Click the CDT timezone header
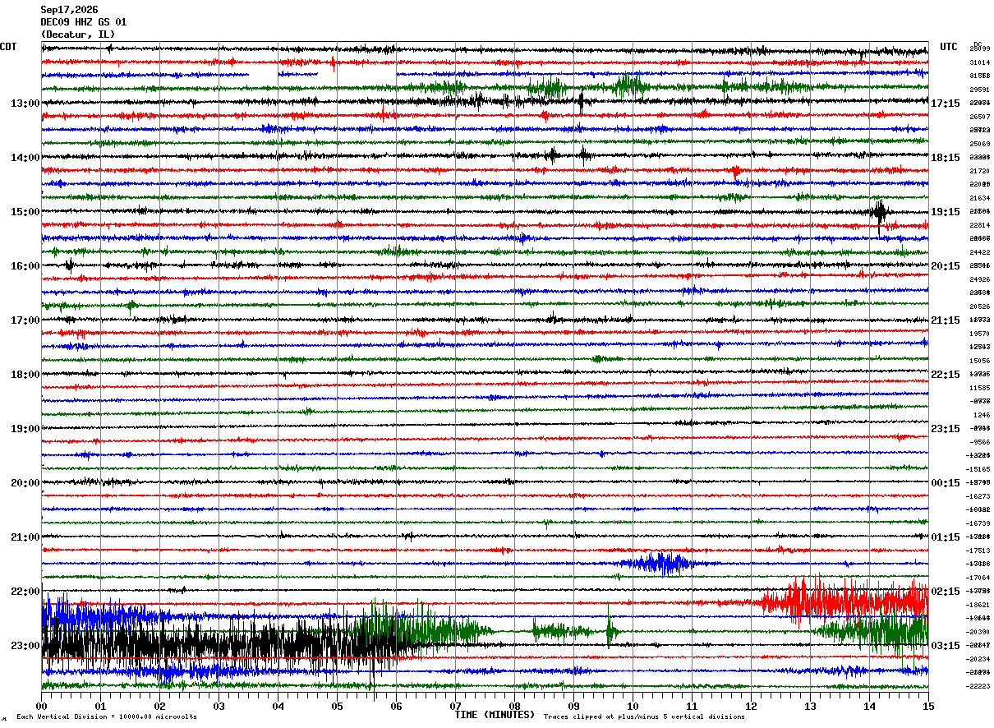This screenshot has height=728, width=994. pyautogui.click(x=8, y=47)
